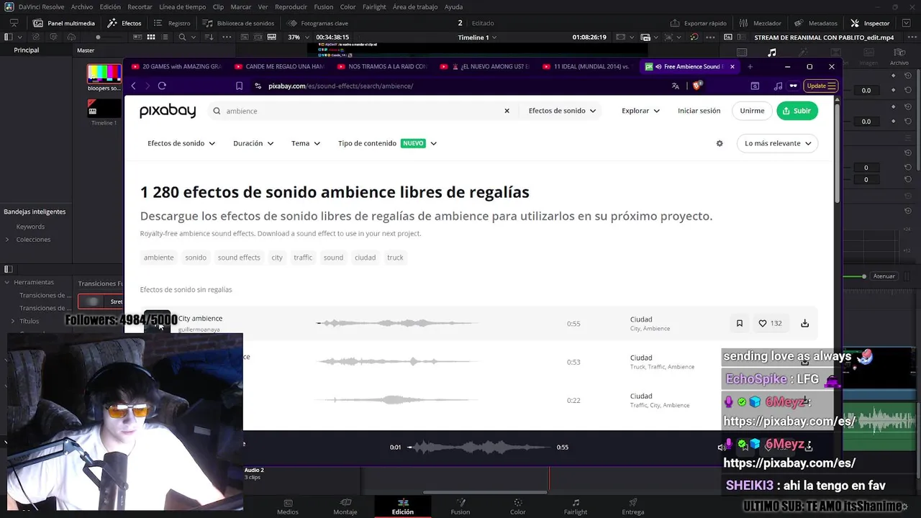Clear the pixabay search field with X

507,111
